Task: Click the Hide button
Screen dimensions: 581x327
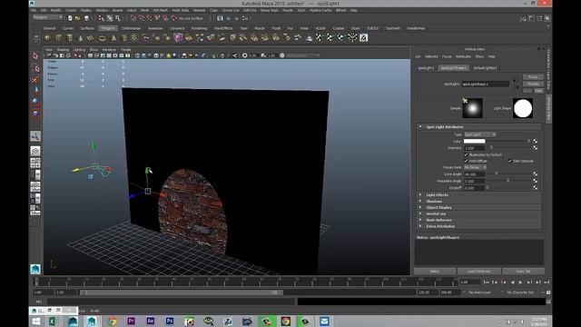Action: tap(538, 91)
